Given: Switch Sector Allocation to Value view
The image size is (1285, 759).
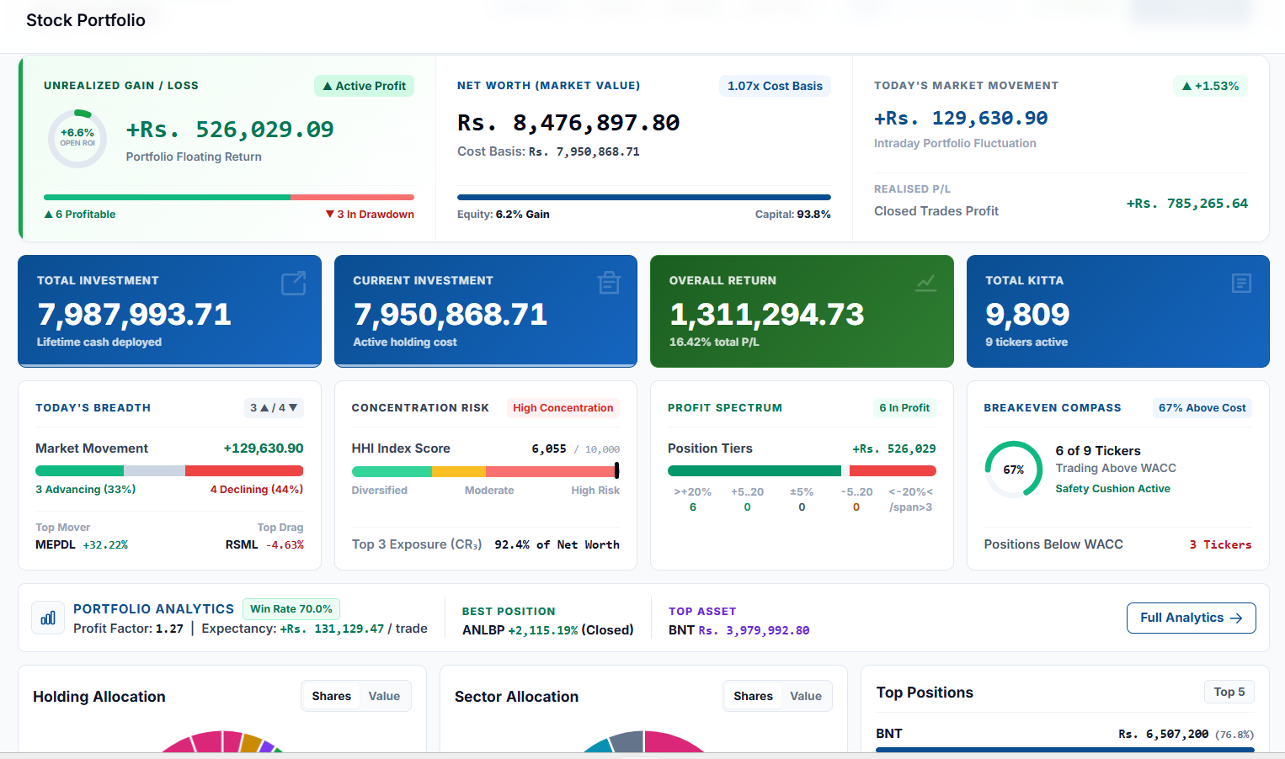Looking at the screenshot, I should [806, 696].
